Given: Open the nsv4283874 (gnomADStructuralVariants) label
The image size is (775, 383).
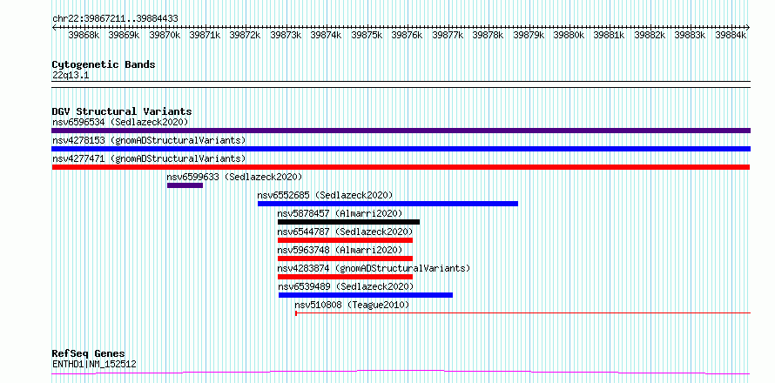Looking at the screenshot, I should tap(374, 268).
